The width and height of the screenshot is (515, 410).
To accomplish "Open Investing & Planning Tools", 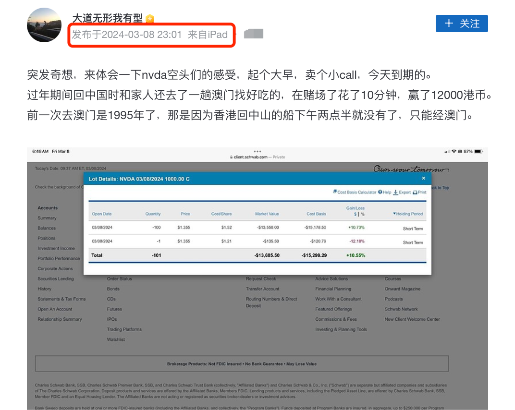I will pyautogui.click(x=341, y=329).
